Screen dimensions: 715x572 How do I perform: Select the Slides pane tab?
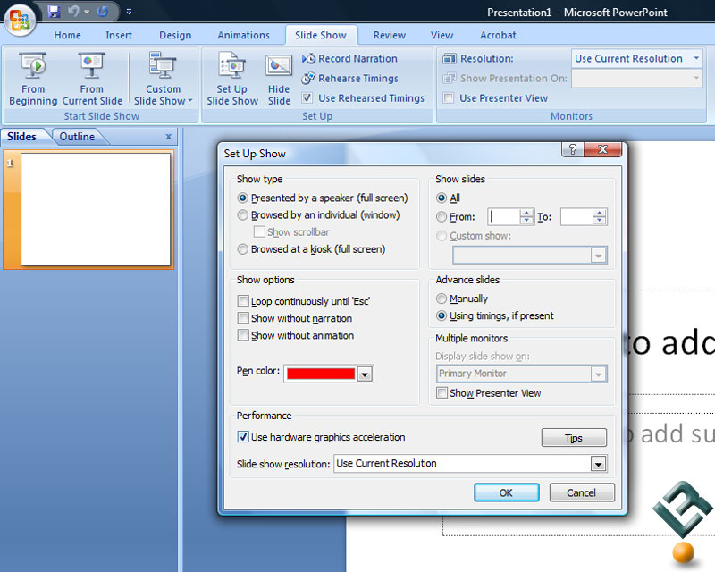tap(21, 137)
